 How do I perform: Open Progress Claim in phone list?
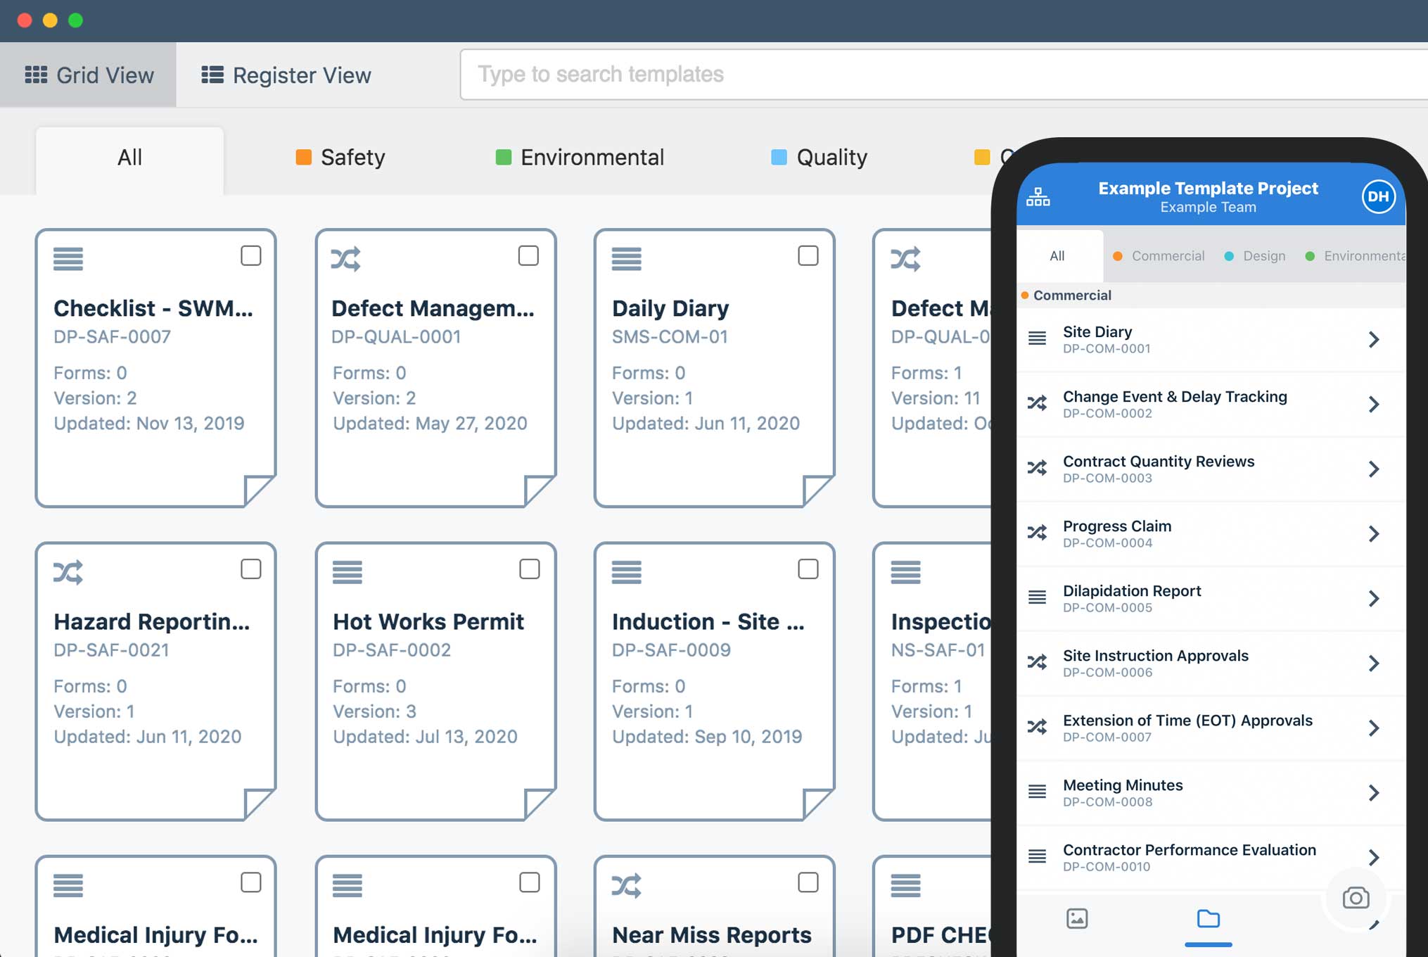(1210, 533)
